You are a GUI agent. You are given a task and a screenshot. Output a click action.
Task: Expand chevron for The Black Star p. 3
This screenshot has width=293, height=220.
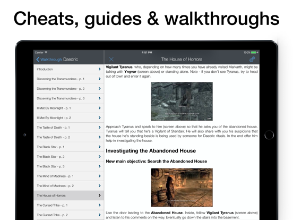click(x=100, y=166)
